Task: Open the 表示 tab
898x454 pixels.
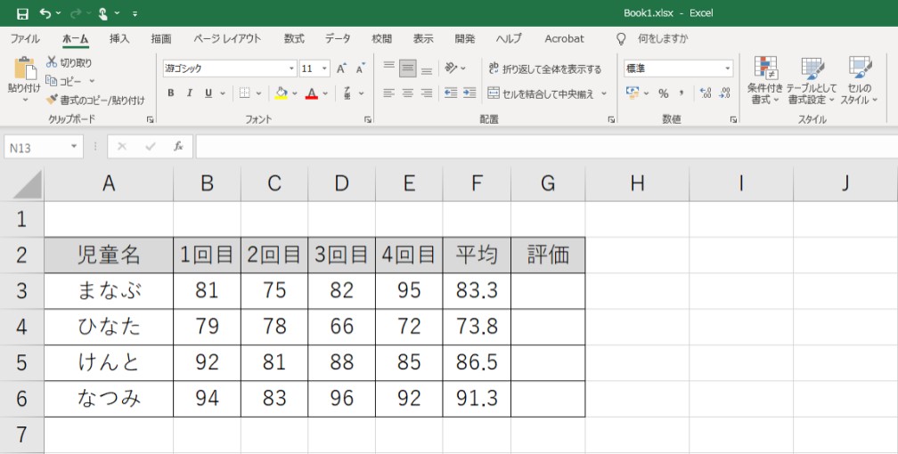Action: [x=423, y=39]
